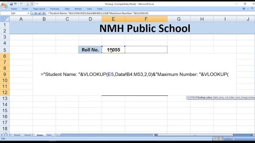Open the Home ribbon tab
255x143 pixels.
point(14,9)
